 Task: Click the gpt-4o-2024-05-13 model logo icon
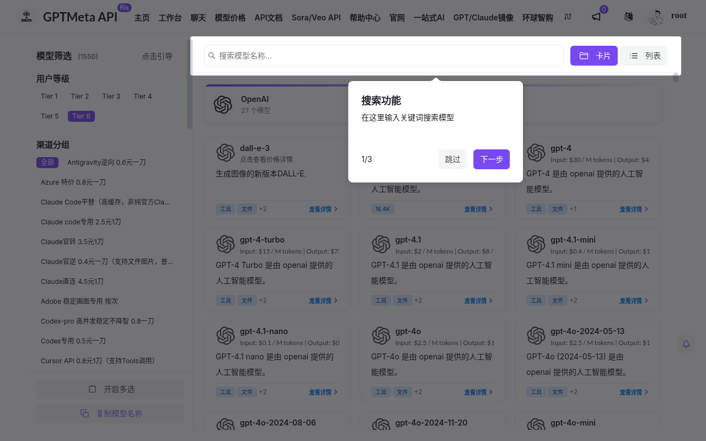tap(536, 336)
